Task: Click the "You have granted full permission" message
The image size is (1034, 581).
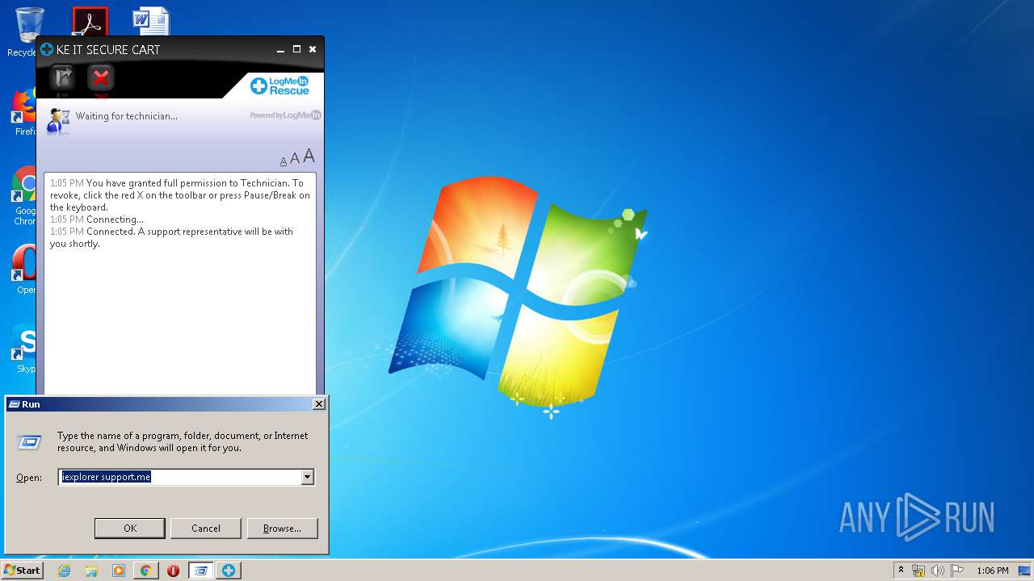Action: click(180, 195)
